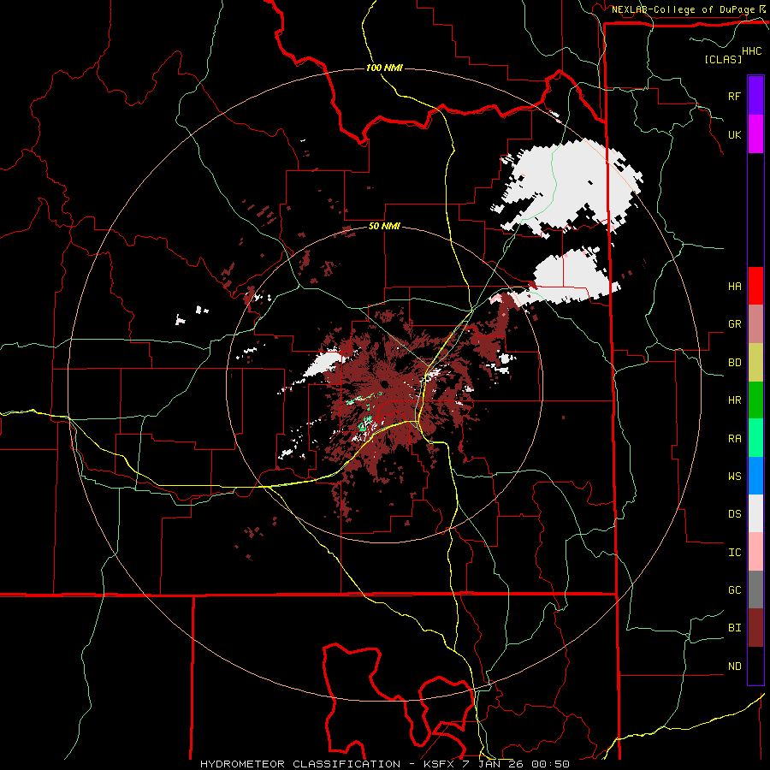This screenshot has width=770, height=770.
Task: Click the BI legend label
Action: 734,628
